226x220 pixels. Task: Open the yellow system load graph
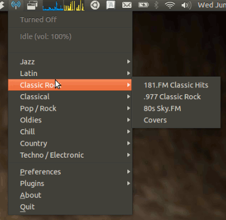(x=74, y=5)
